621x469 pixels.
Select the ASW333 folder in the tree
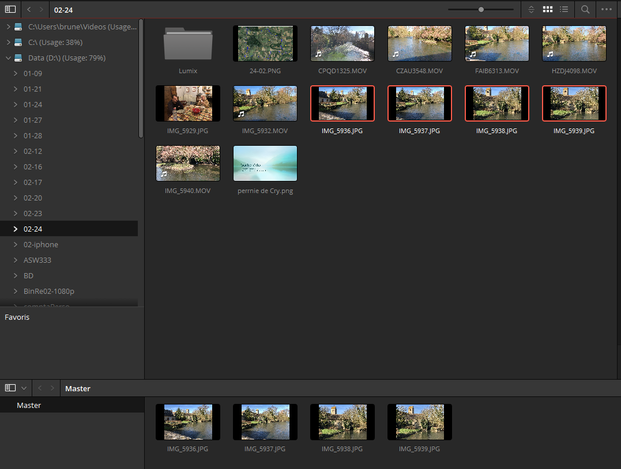pos(37,260)
